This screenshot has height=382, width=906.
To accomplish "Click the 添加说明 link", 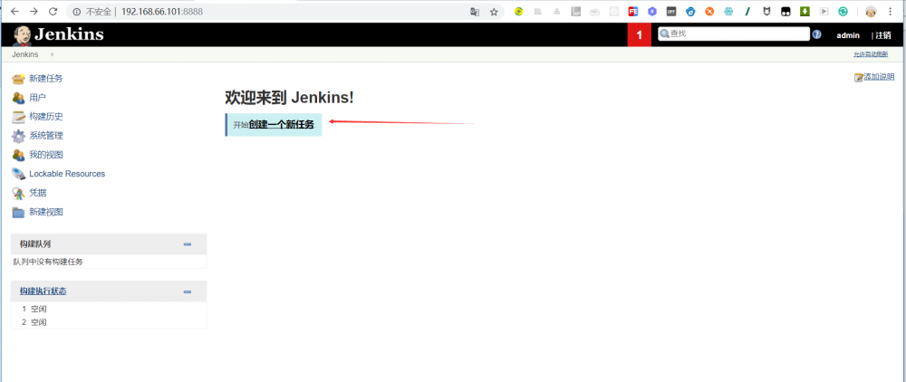I will pyautogui.click(x=879, y=77).
